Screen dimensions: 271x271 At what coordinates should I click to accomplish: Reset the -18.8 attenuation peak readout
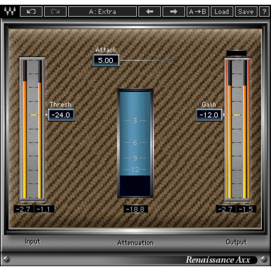[x=136, y=209]
